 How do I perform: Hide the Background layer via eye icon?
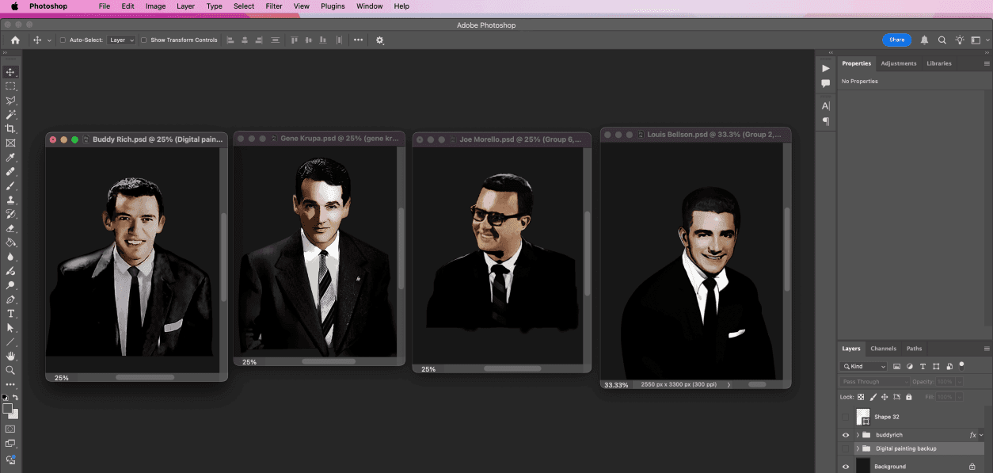pos(846,467)
